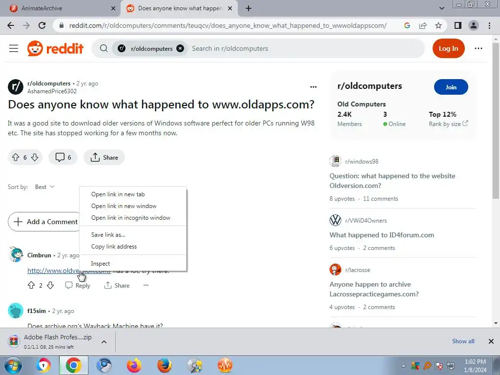Open the Chrome profile avatar
This screenshot has width=500, height=375.
click(474, 25)
